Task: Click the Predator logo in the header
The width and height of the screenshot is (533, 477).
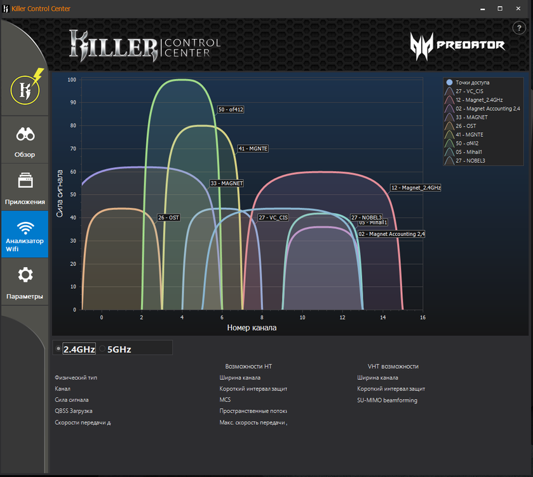Action: click(x=457, y=45)
